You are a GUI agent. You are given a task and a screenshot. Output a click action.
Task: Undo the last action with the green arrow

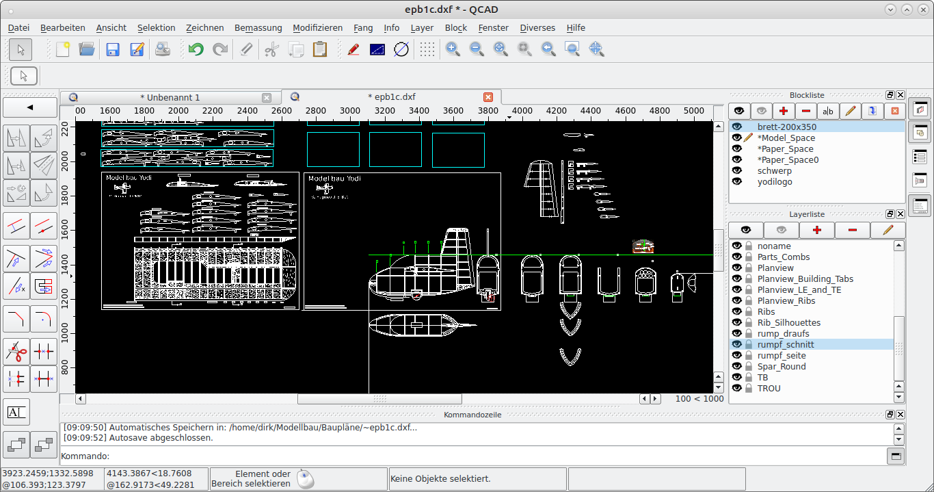196,49
